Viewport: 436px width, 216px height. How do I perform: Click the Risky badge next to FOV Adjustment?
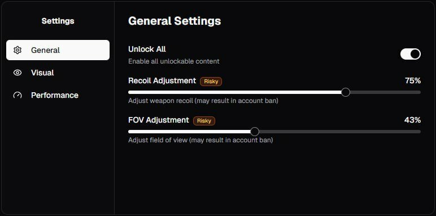point(204,121)
